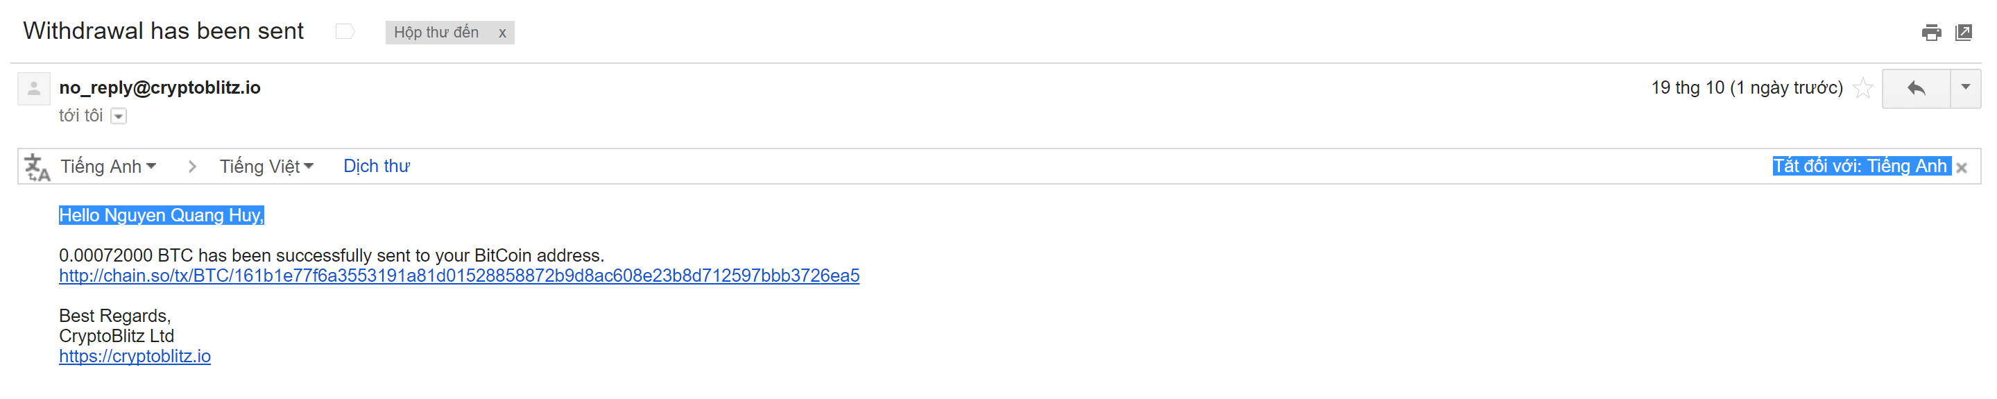Print this email with the printer icon

click(1931, 33)
